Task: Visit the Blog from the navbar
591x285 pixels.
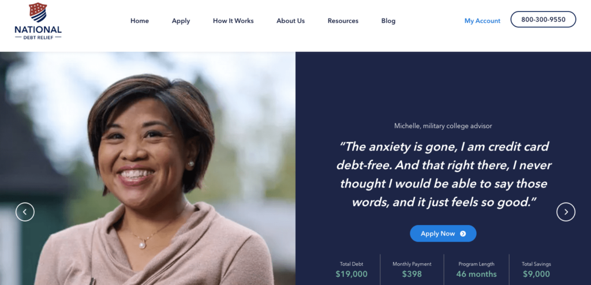Action: tap(388, 21)
